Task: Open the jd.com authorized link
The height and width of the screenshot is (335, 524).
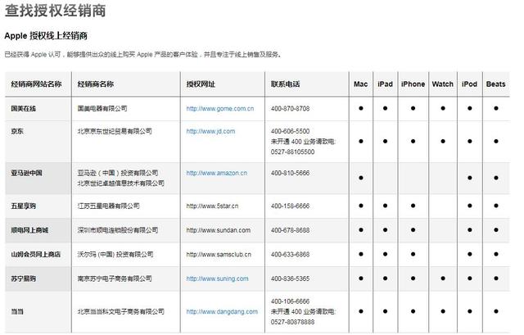Action: [x=210, y=131]
